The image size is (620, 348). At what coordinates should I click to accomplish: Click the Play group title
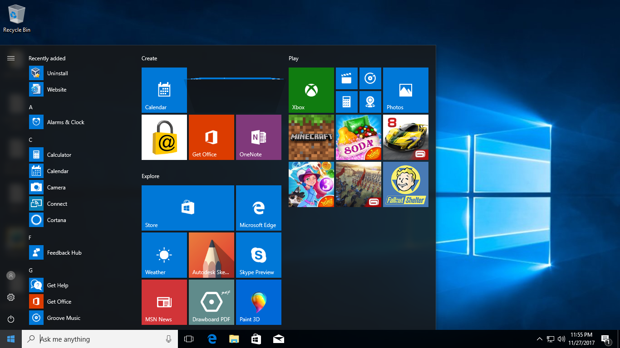click(x=294, y=58)
